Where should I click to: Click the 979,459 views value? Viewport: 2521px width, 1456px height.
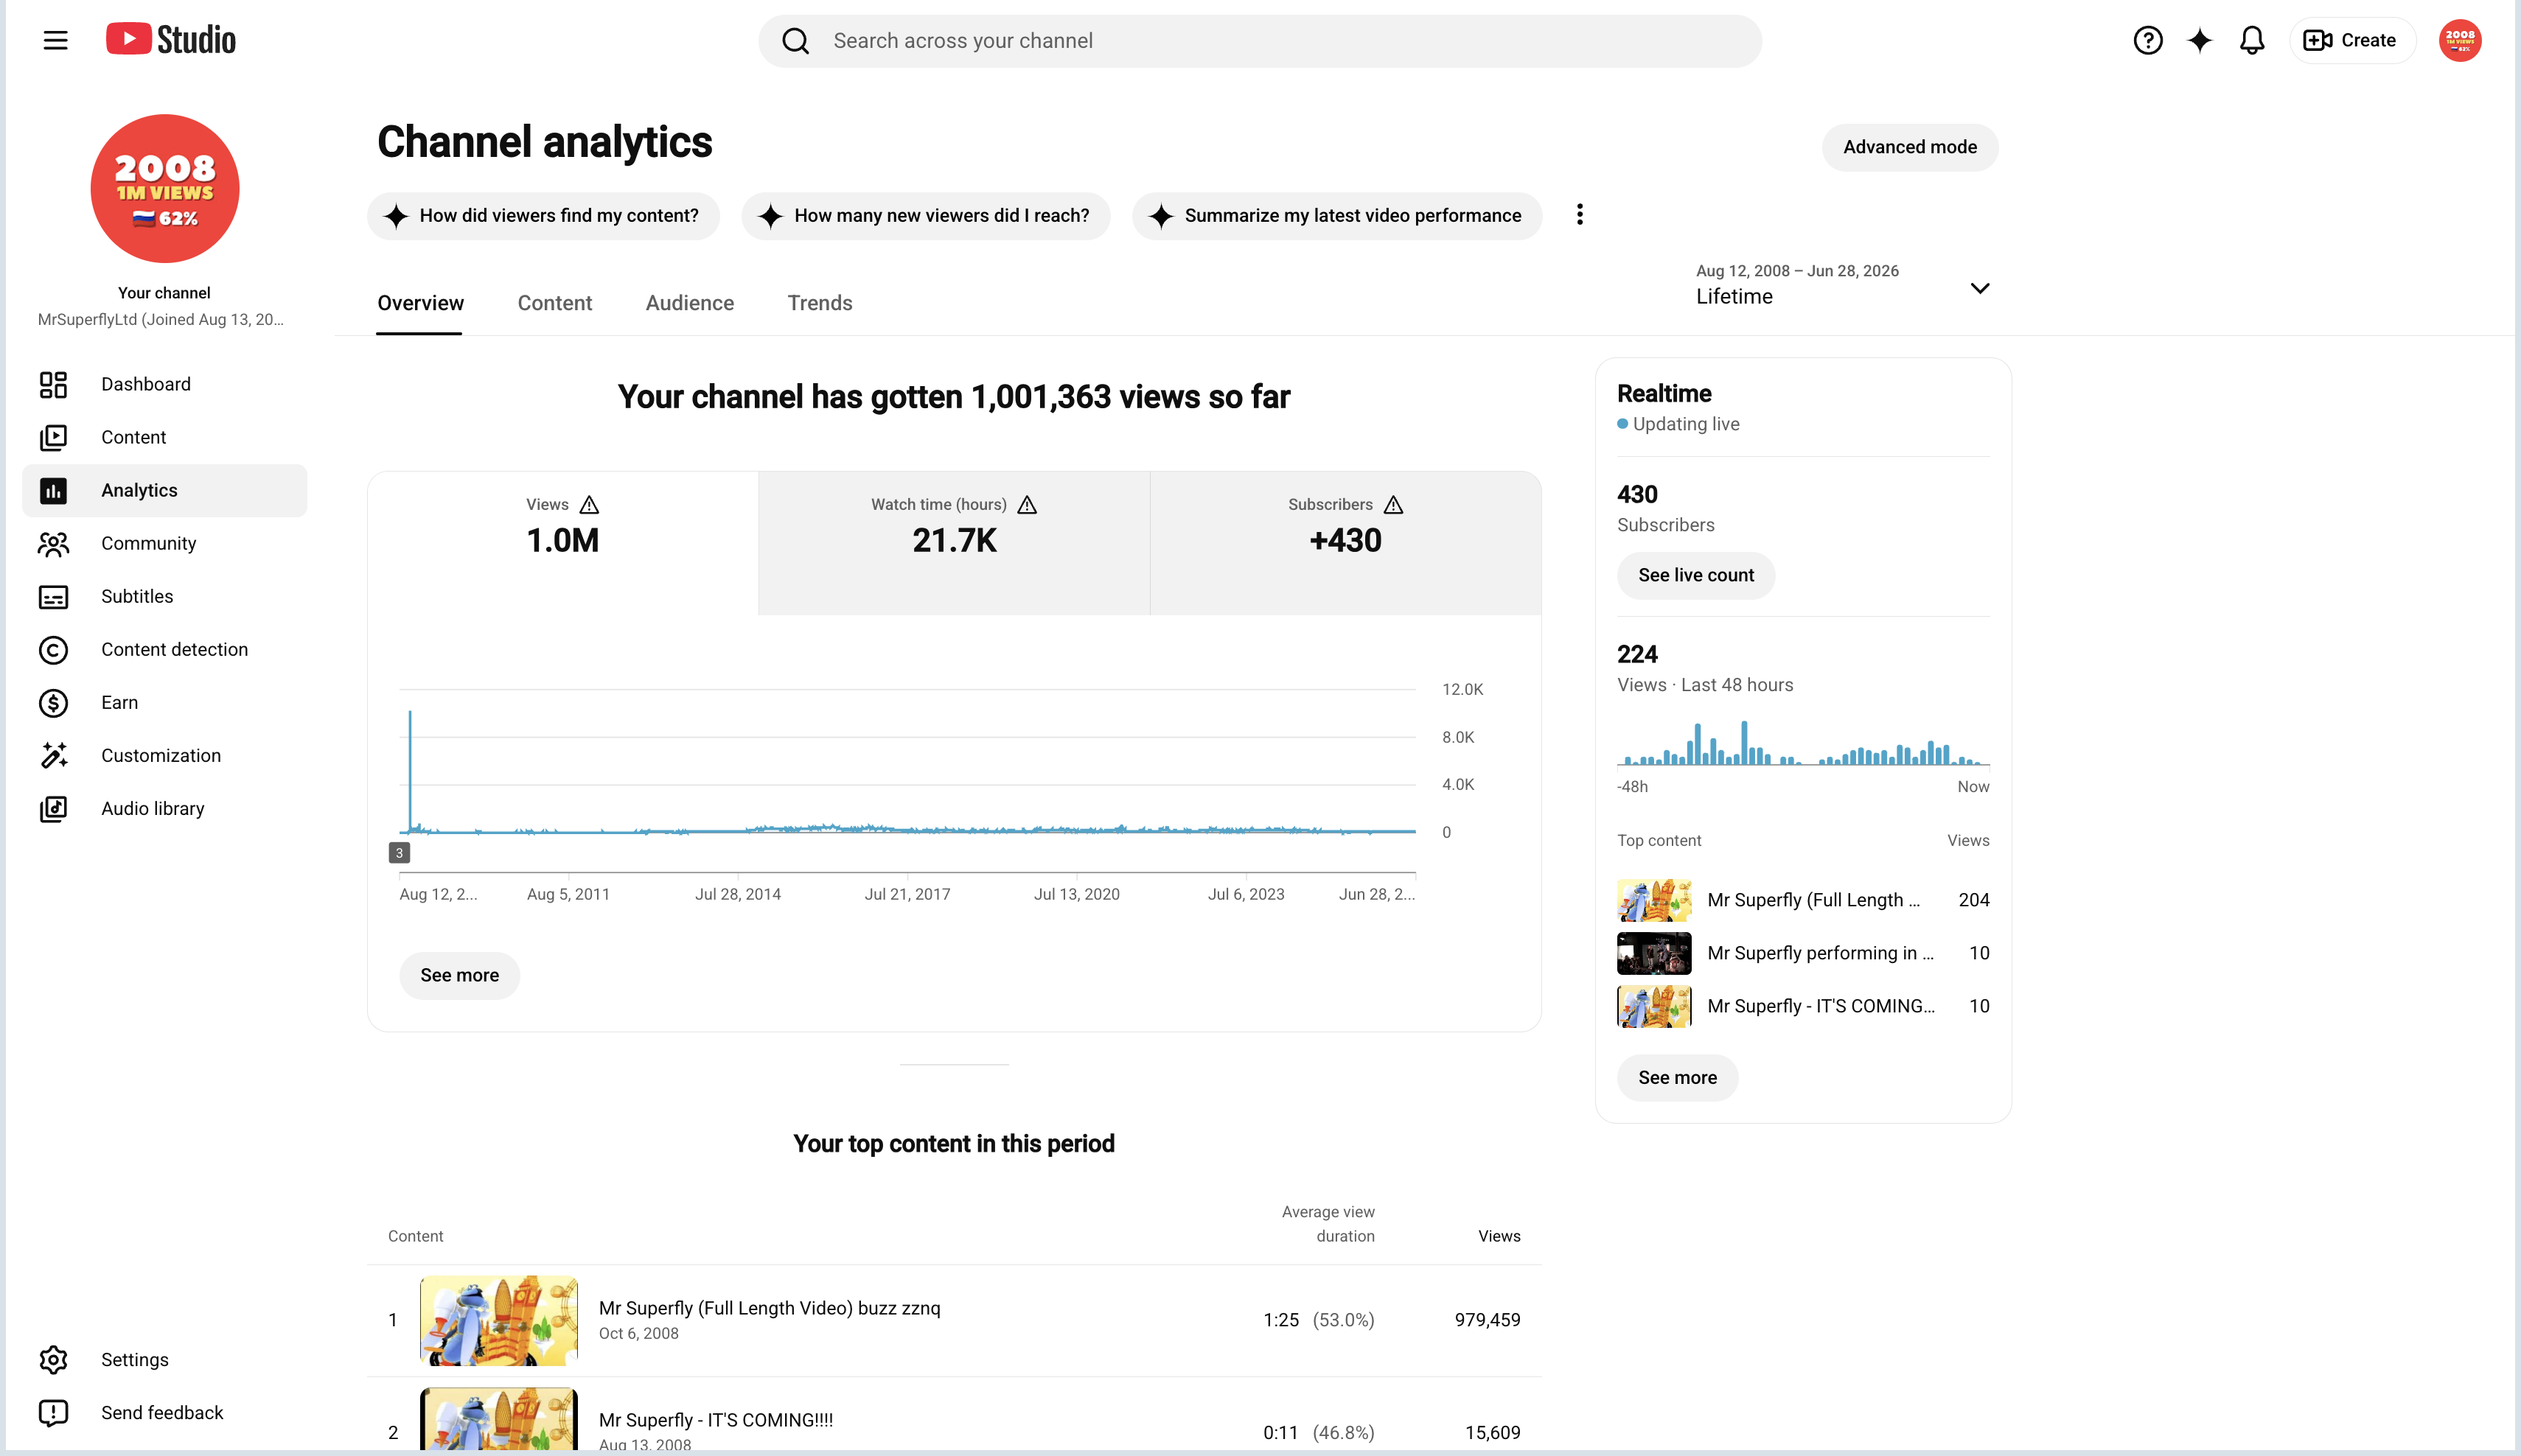click(1488, 1320)
